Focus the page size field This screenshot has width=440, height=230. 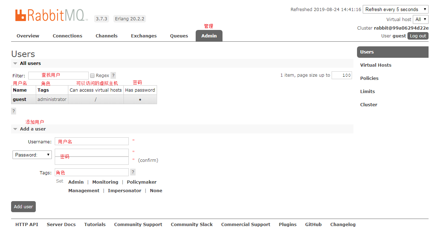(342, 75)
